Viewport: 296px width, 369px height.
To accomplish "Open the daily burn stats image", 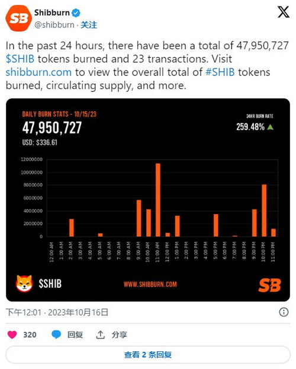I will pos(148,200).
